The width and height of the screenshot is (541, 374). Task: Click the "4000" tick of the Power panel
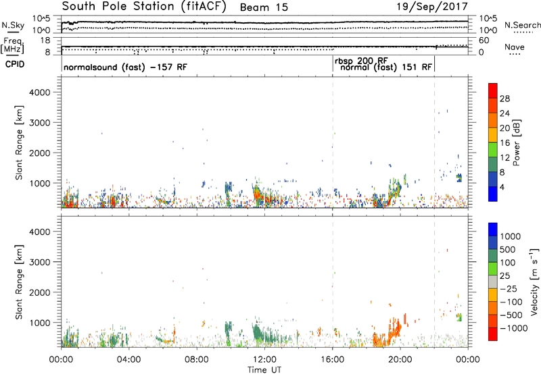point(39,92)
